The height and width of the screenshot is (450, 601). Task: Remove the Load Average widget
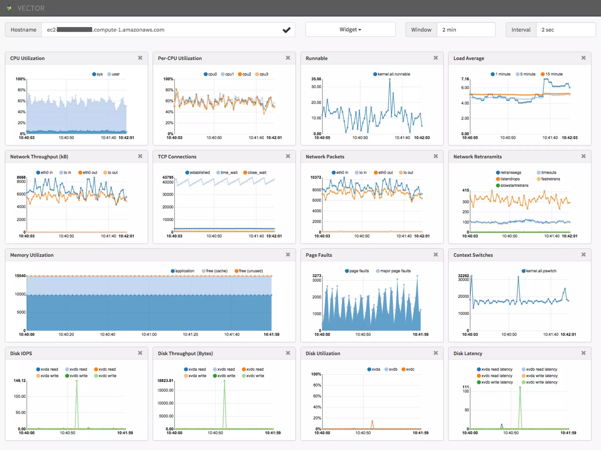583,58
